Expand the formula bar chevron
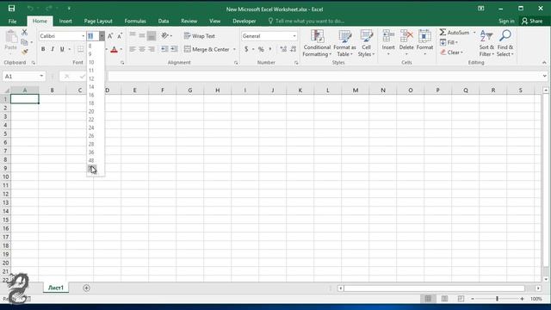 tap(544, 76)
